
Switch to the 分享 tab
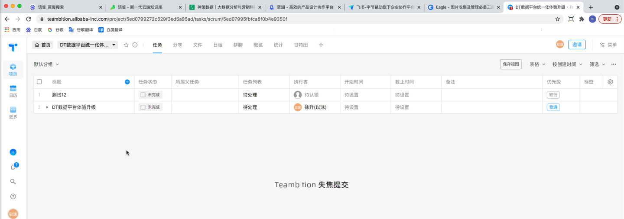click(178, 45)
